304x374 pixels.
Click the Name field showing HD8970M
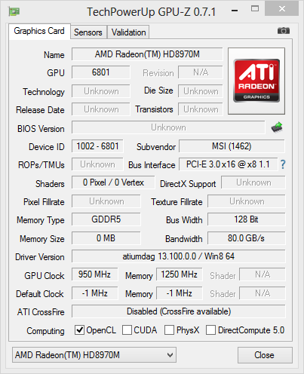tap(147, 54)
